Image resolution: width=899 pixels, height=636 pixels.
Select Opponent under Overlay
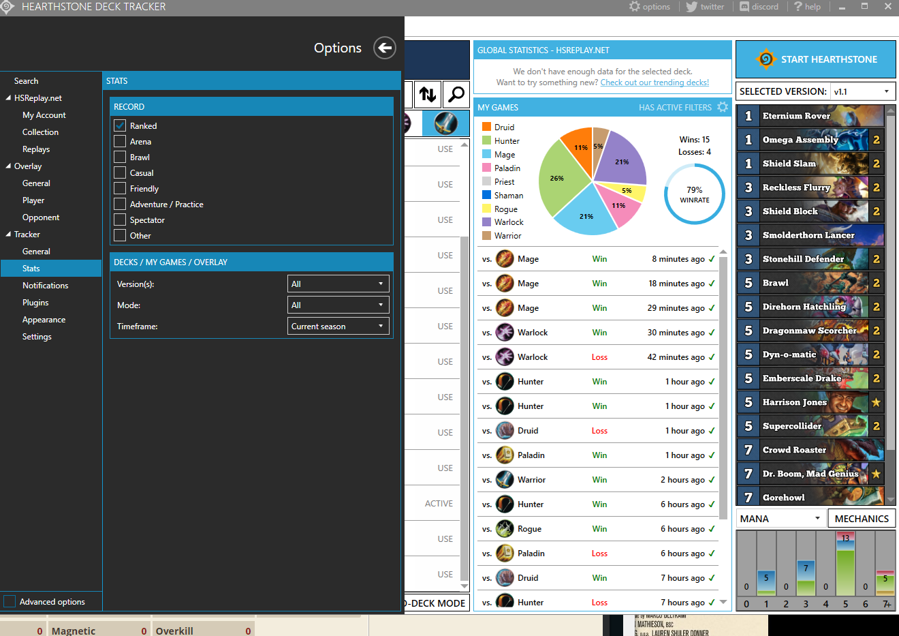click(x=41, y=217)
